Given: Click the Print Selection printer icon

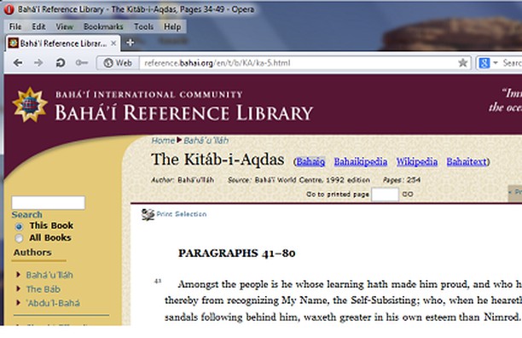Looking at the screenshot, I should click(148, 214).
